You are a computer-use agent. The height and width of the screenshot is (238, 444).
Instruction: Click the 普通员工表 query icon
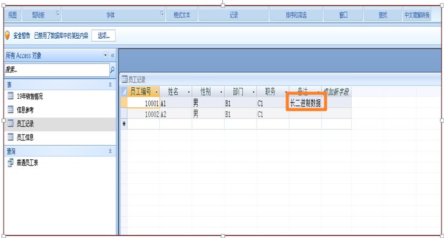point(10,163)
